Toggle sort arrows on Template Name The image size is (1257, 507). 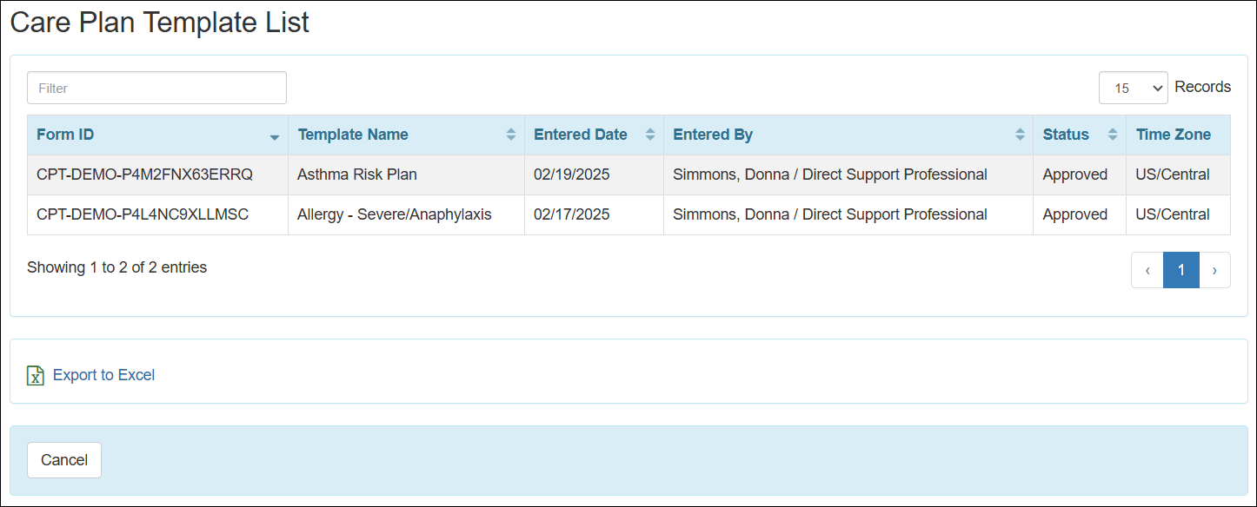click(x=511, y=135)
